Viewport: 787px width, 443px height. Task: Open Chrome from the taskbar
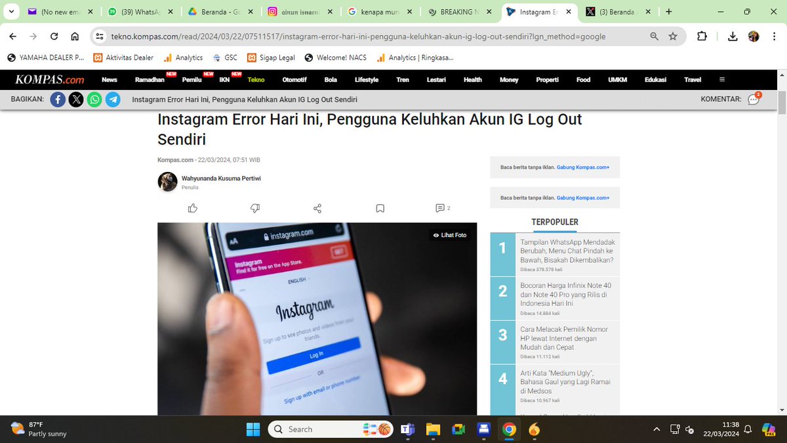[509, 429]
